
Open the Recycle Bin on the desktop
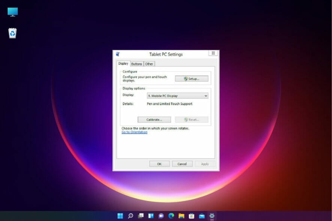[x=12, y=33]
